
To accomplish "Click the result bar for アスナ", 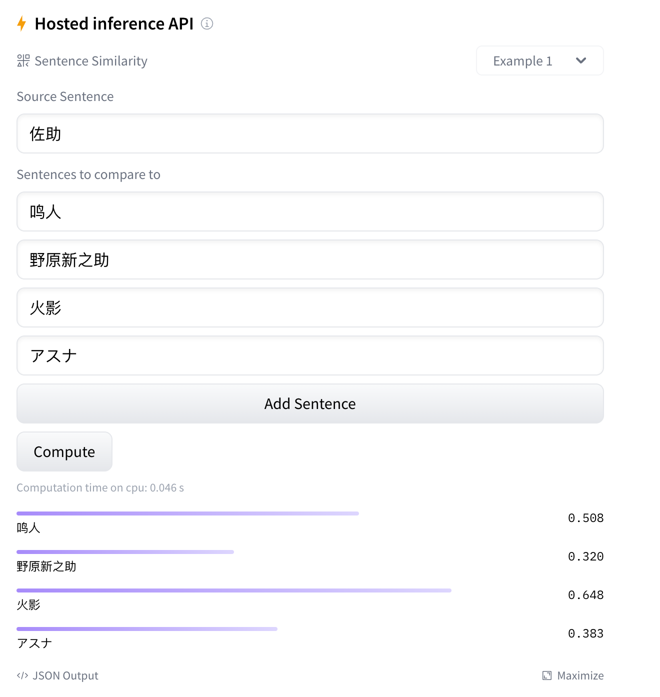I will point(147,629).
